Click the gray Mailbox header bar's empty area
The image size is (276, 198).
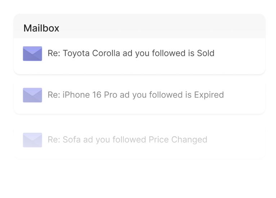[162, 27]
